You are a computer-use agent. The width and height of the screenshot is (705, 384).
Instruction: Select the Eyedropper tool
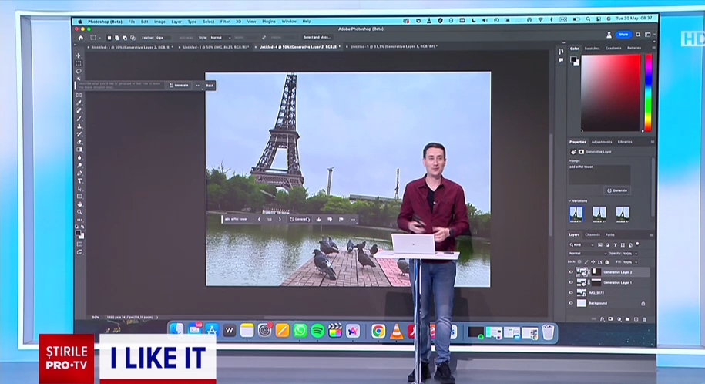(x=79, y=103)
